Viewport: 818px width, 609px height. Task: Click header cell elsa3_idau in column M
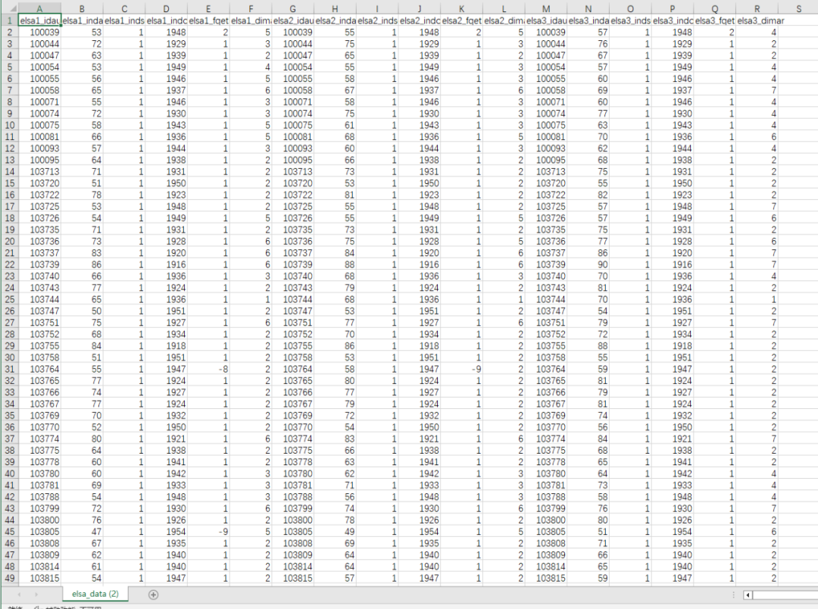click(546, 20)
